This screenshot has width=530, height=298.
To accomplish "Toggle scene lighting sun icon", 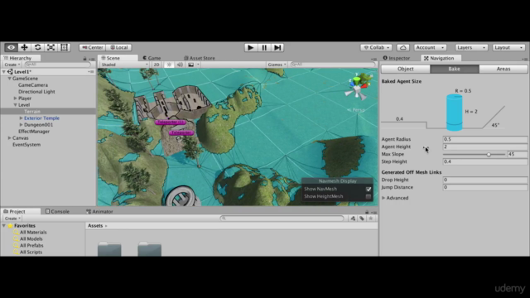I will point(169,65).
